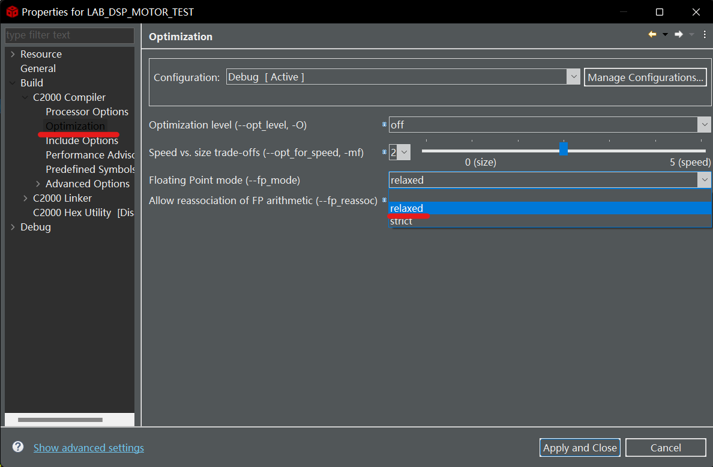Open the three-dot view menu
713x467 pixels.
[x=705, y=35]
